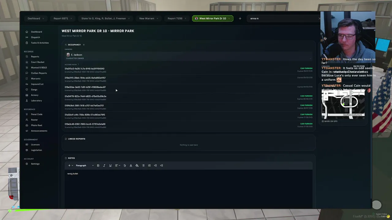
Task: Expand the text alignment dropdown
Action: click(118, 166)
